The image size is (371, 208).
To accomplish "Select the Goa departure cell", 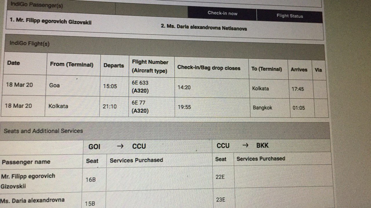I will tap(73, 85).
